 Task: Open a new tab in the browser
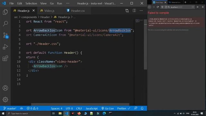click(x=185, y=2)
